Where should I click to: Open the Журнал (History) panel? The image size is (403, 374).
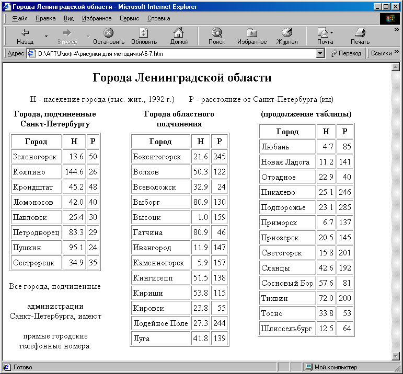tap(287, 36)
